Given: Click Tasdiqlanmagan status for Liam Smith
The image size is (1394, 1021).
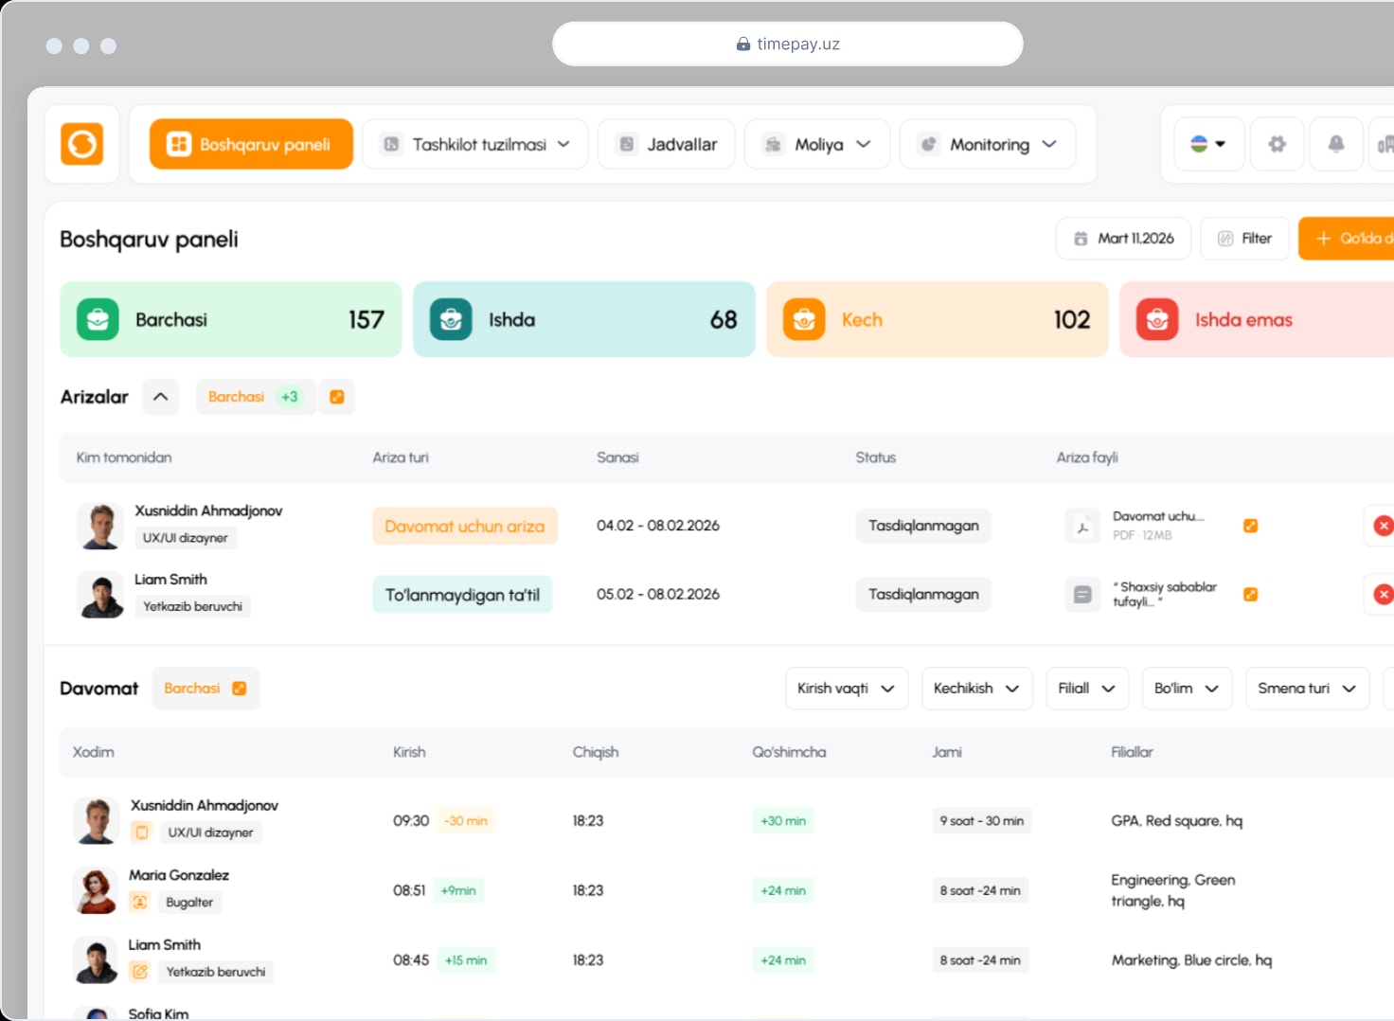Looking at the screenshot, I should pyautogui.click(x=923, y=595).
